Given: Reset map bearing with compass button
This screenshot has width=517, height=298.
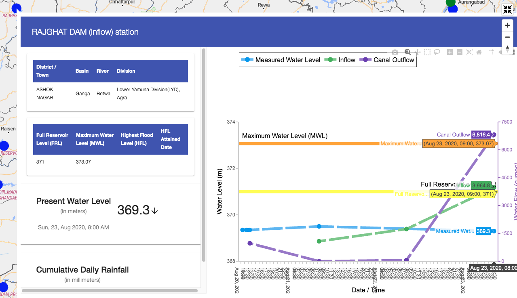Looking at the screenshot, I should pyautogui.click(x=507, y=49).
